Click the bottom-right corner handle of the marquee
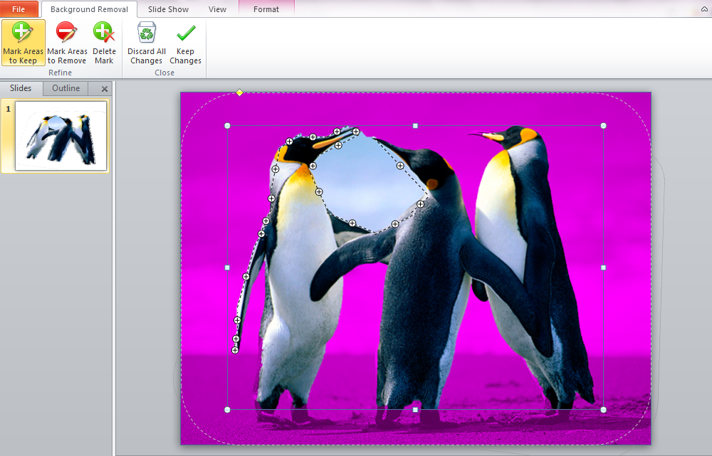The height and width of the screenshot is (456, 712). (x=603, y=410)
